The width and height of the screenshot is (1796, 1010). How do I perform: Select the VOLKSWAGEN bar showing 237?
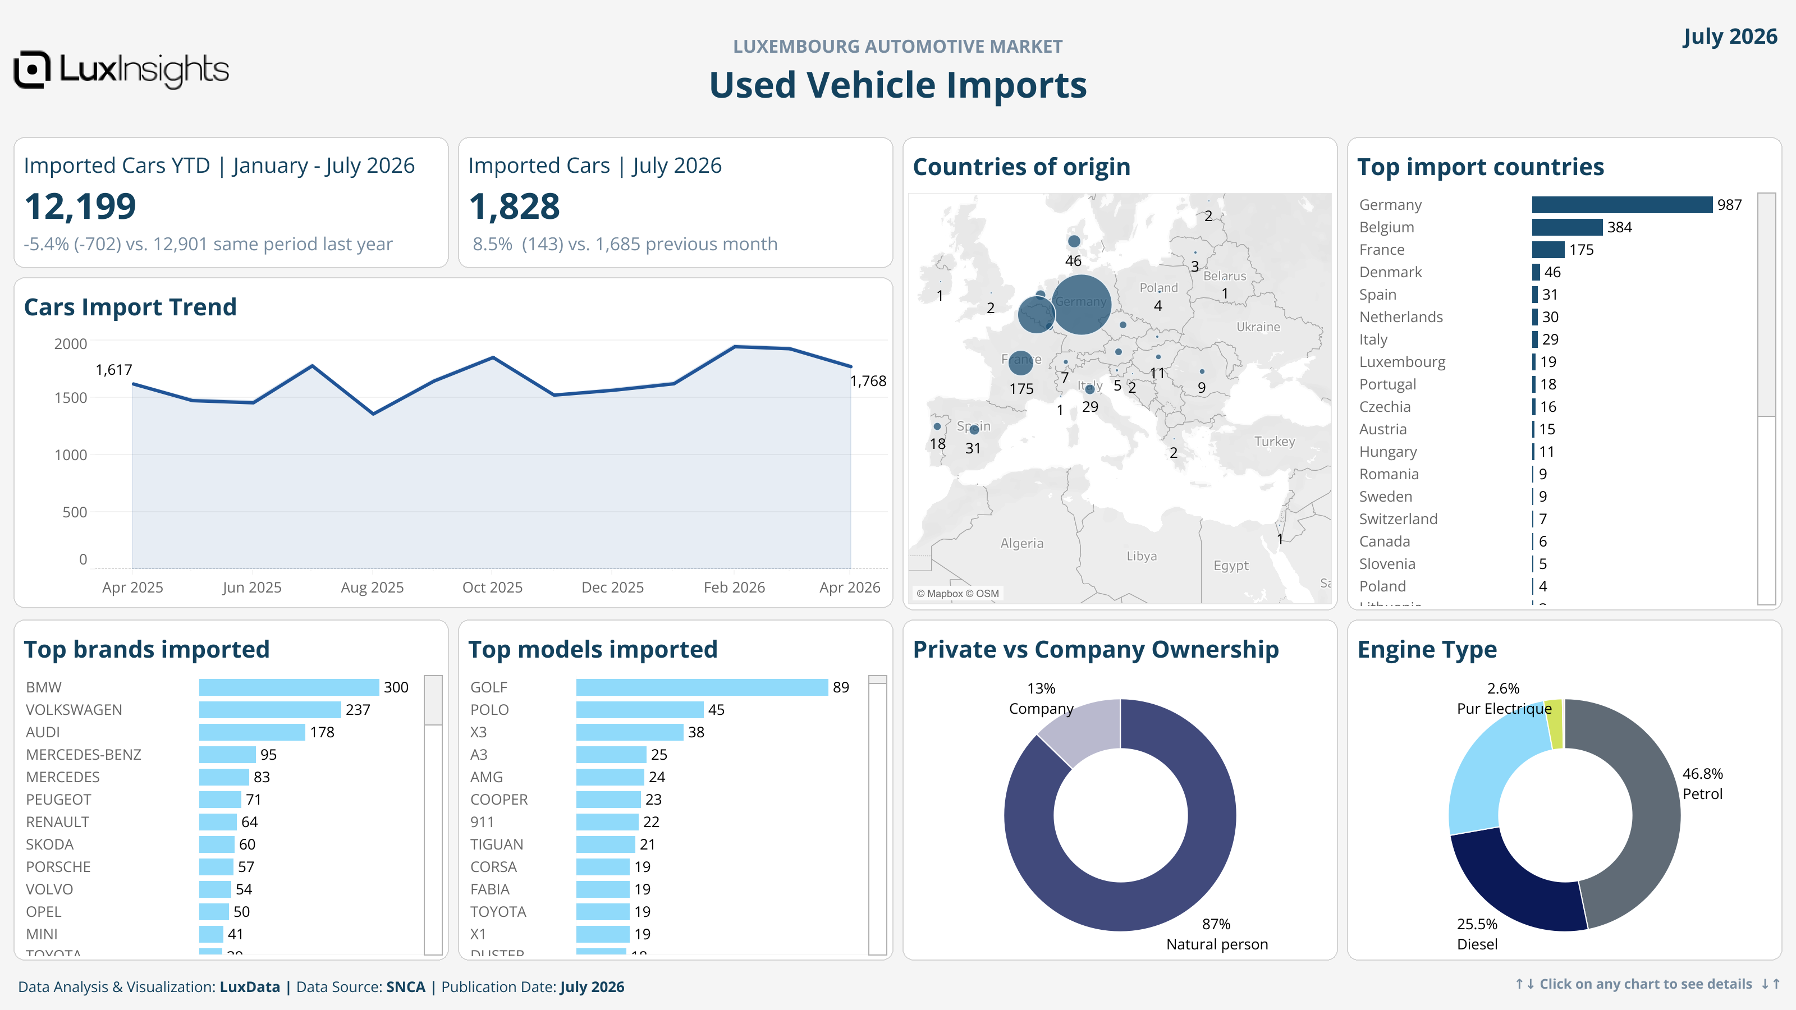coord(270,710)
